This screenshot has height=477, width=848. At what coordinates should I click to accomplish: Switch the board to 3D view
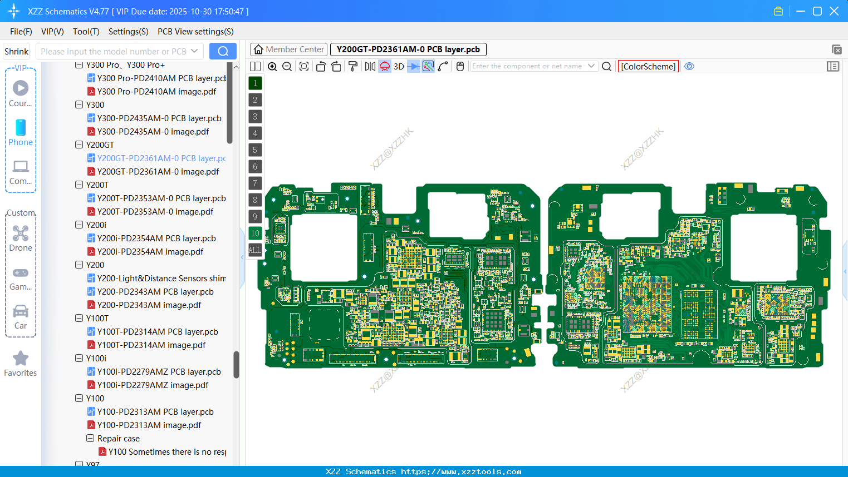tap(398, 66)
